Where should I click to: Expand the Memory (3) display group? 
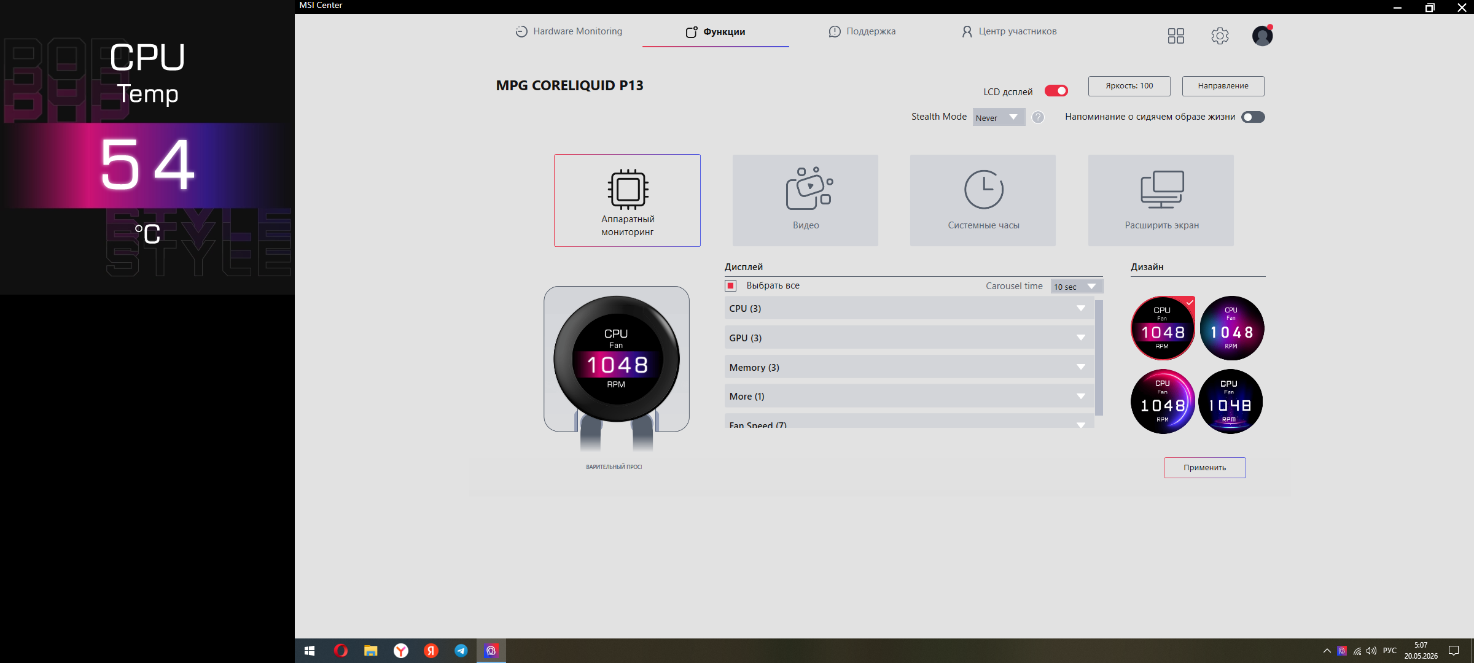[909, 367]
